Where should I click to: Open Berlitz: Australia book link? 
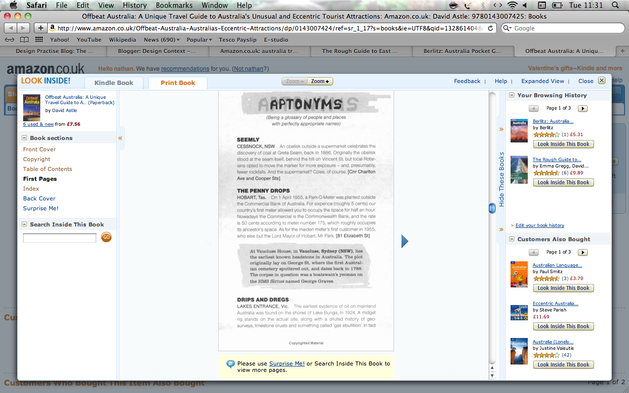(x=553, y=121)
